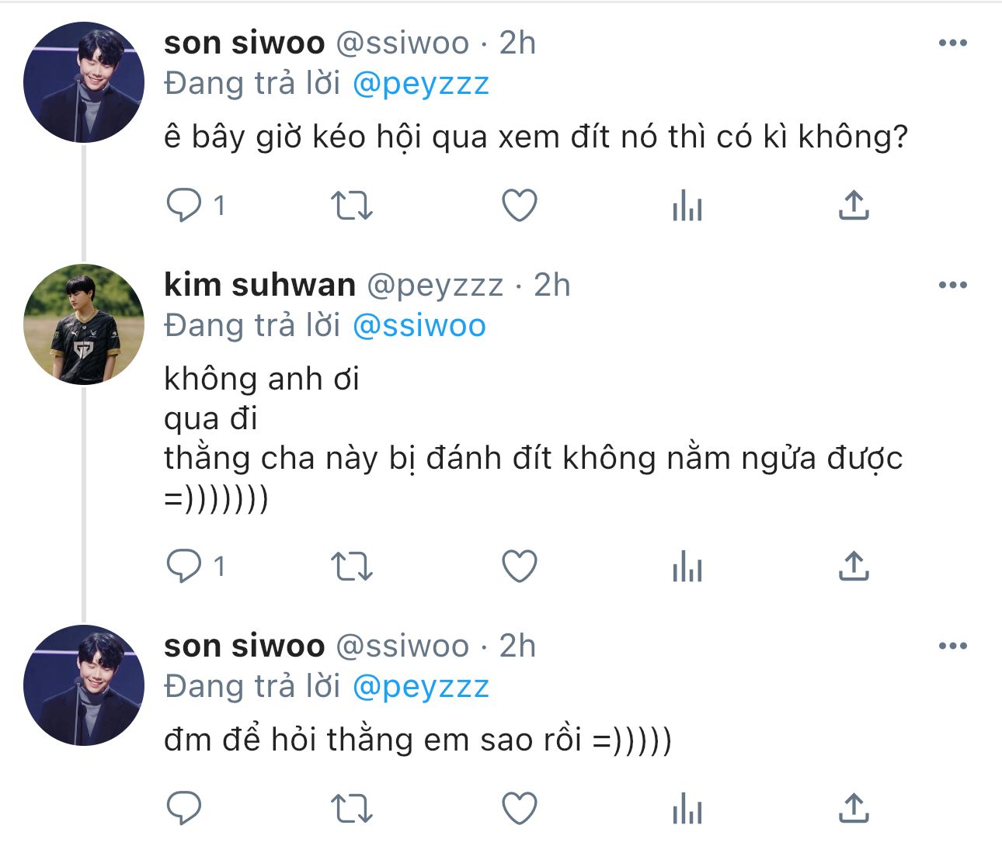This screenshot has height=846, width=1002.
Task: View analytics for kim suhwan's tweet
Action: pos(687,567)
